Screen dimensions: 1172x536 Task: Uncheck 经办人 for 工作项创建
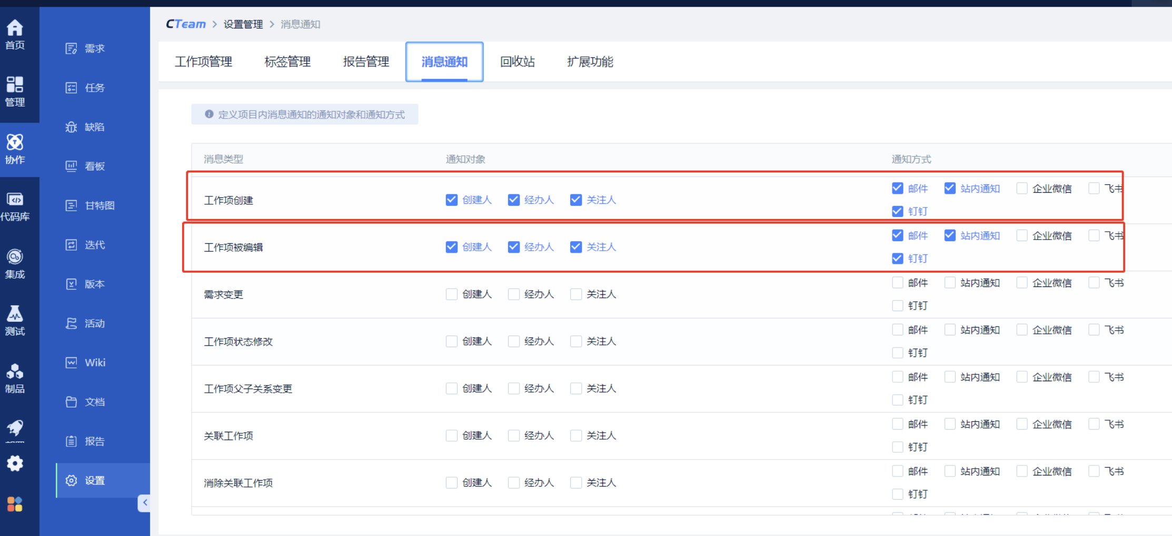click(514, 200)
